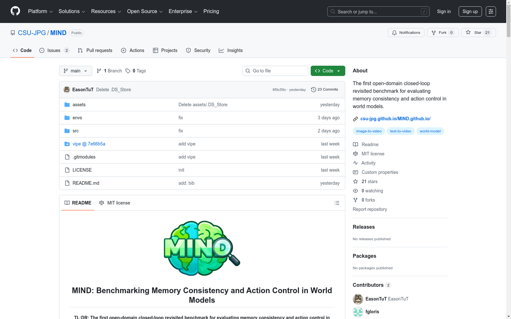Image resolution: width=511 pixels, height=319 pixels.
Task: Click the world-model topic tag
Action: (x=430, y=131)
